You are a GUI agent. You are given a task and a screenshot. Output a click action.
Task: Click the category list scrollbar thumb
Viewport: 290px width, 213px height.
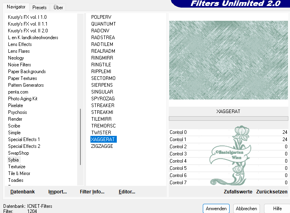click(80, 137)
